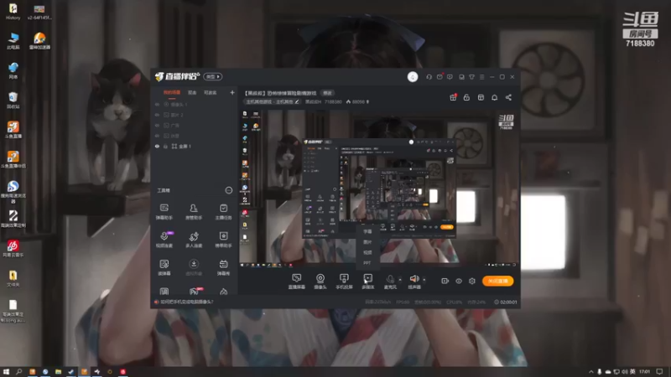
Task: Select the 摄像头 1 source row
Action: pos(195,104)
